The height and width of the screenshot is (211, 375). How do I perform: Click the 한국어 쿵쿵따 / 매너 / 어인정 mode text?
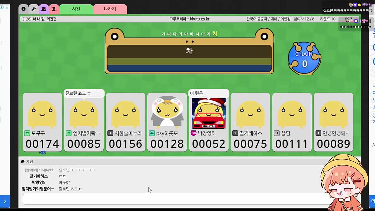pos(268,19)
